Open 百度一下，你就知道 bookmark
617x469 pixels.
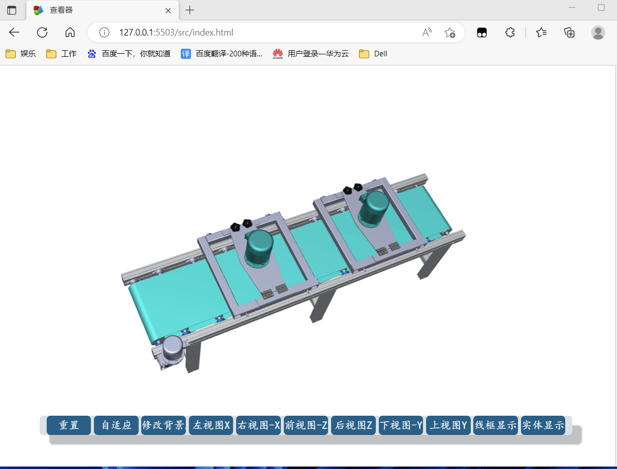pyautogui.click(x=129, y=53)
